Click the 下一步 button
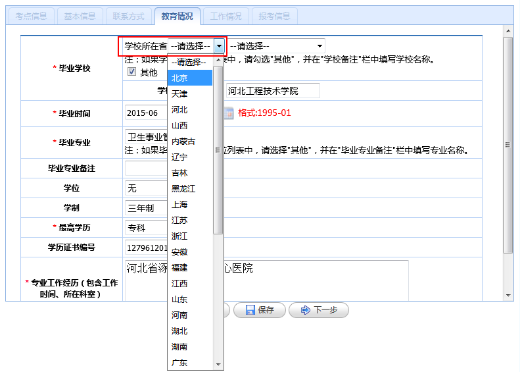The height and width of the screenshot is (372, 522). coord(318,310)
